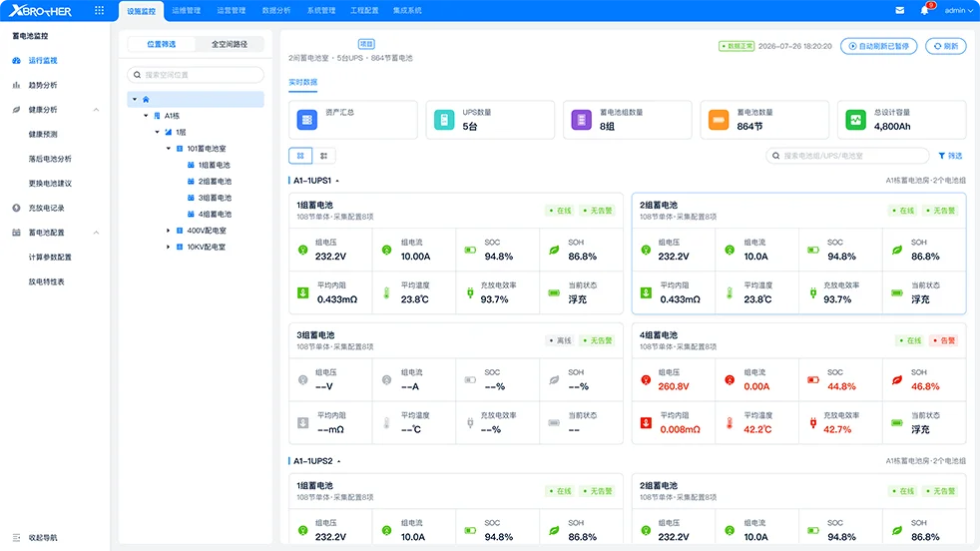
Task: Click the location search input field
Action: [x=196, y=75]
